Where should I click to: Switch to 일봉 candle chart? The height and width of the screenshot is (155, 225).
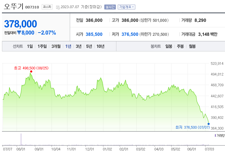tap(169, 46)
